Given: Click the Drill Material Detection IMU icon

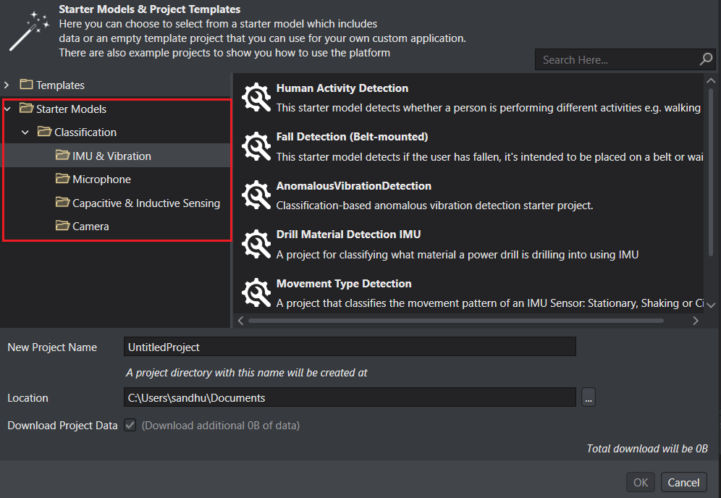Looking at the screenshot, I should (x=256, y=244).
